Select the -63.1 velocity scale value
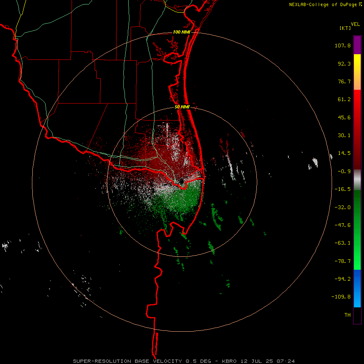The image size is (364, 364). pyautogui.click(x=343, y=243)
